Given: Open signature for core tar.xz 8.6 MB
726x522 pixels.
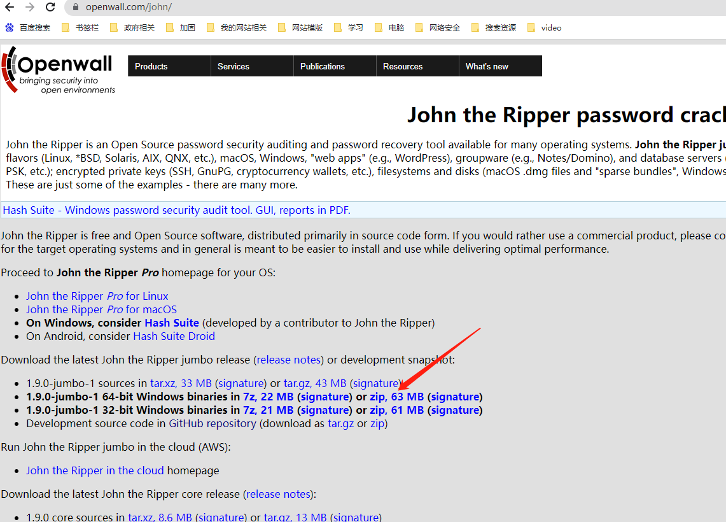Looking at the screenshot, I should [221, 517].
